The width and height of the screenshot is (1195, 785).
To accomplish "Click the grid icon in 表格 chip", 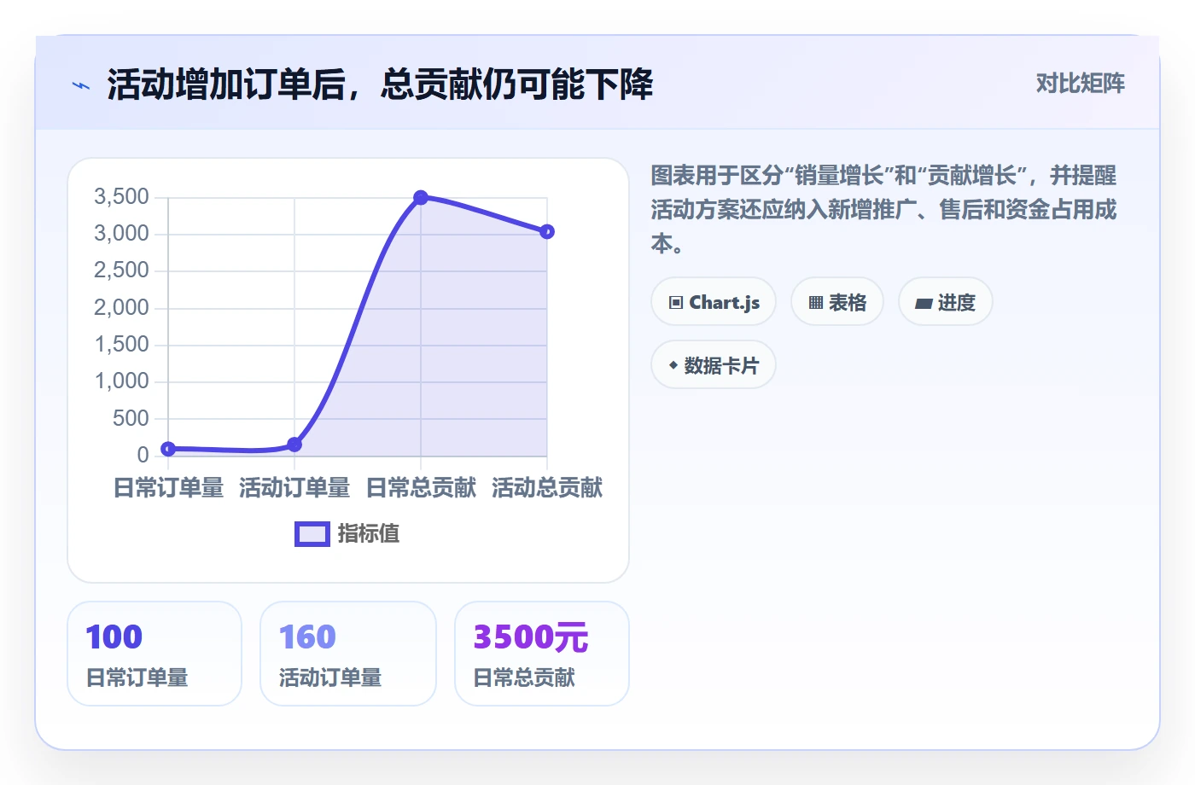I will [816, 303].
